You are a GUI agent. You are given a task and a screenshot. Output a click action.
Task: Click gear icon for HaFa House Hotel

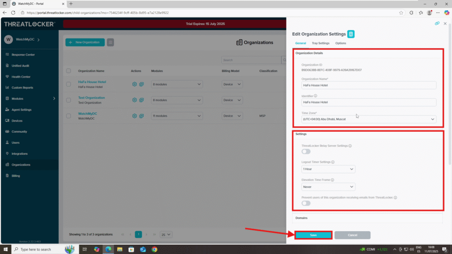point(134,84)
